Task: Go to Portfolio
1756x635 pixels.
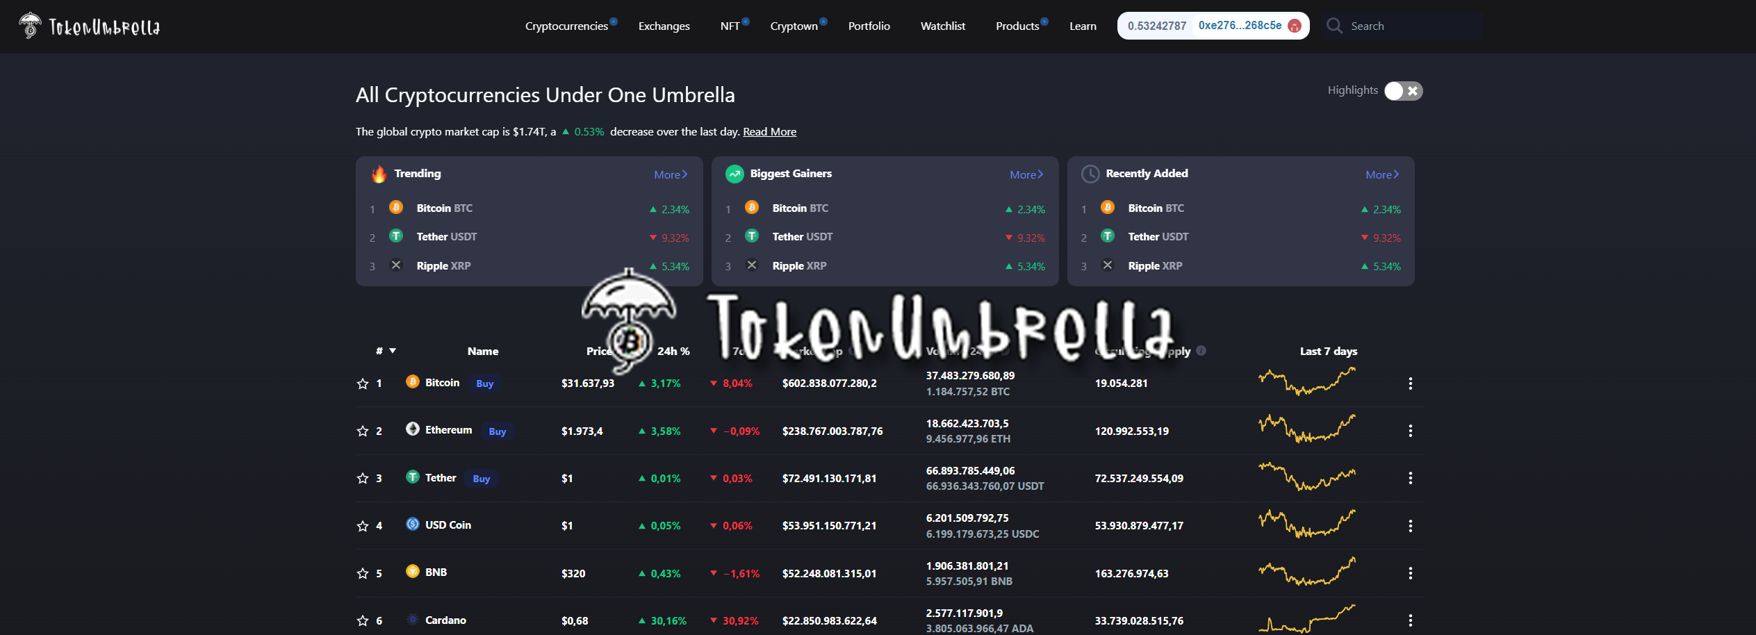Action: pos(869,26)
